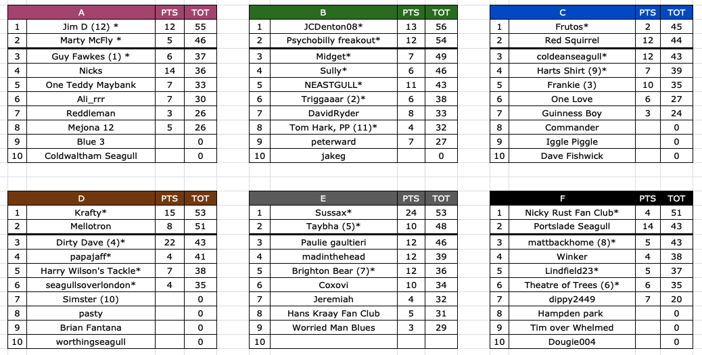
Task: Click Nicky Rust Fan Club* cell
Action: (572, 212)
